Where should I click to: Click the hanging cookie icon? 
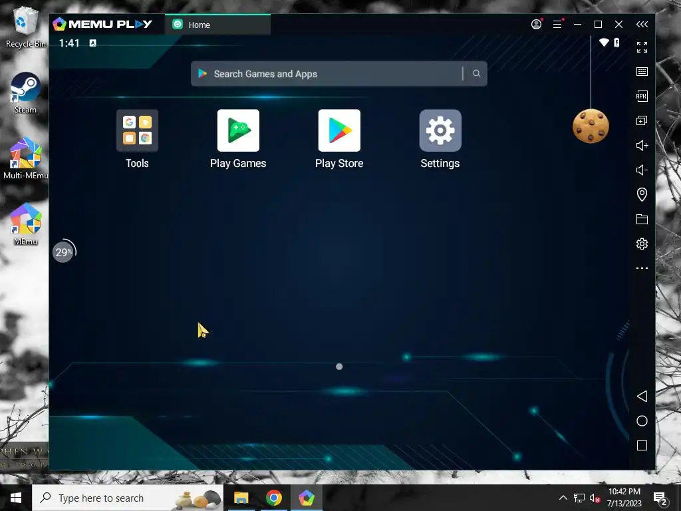[x=591, y=126]
